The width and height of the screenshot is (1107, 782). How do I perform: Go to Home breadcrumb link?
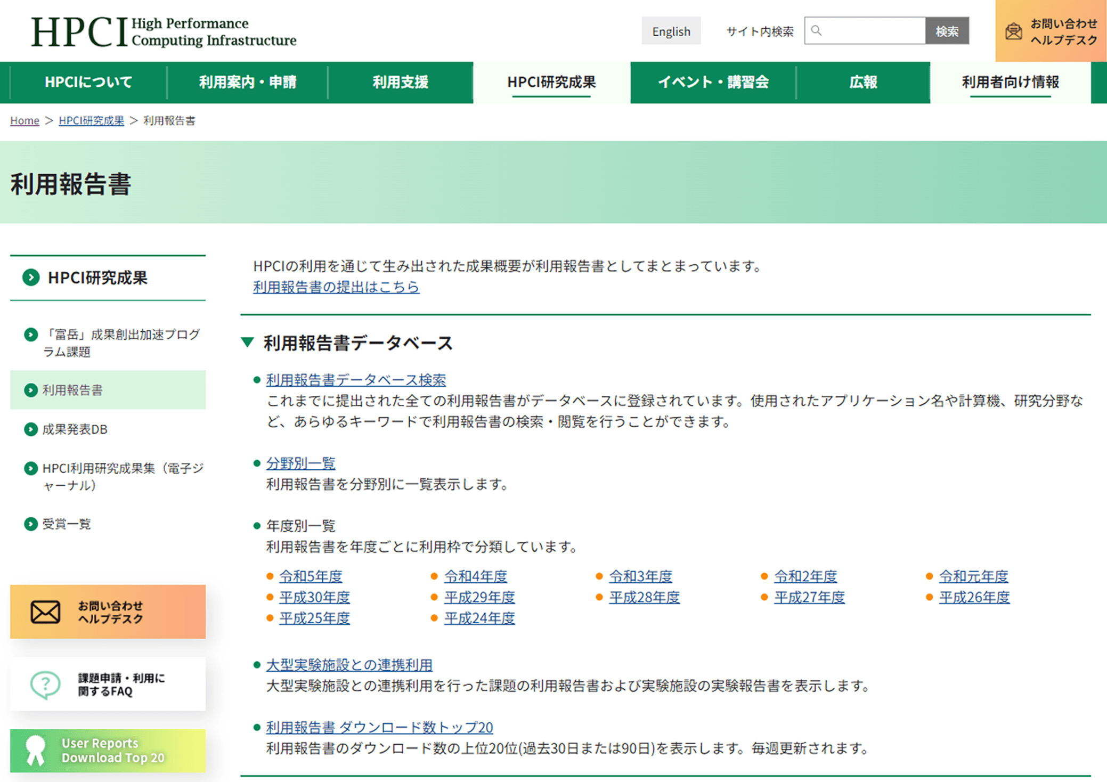(x=25, y=120)
